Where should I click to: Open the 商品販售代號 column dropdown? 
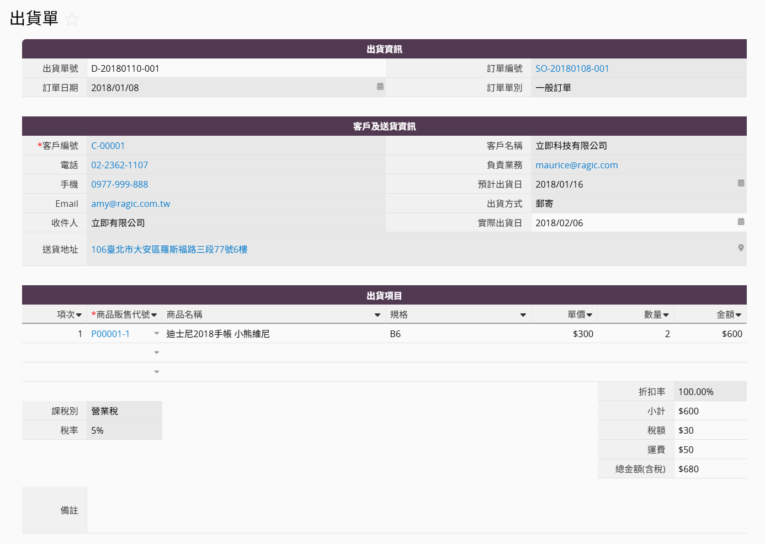[154, 315]
